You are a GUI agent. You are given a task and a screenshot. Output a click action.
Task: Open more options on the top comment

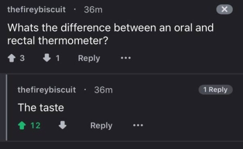click(126, 58)
